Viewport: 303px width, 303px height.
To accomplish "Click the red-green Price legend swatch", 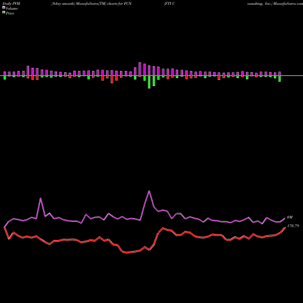I will click(4, 13).
